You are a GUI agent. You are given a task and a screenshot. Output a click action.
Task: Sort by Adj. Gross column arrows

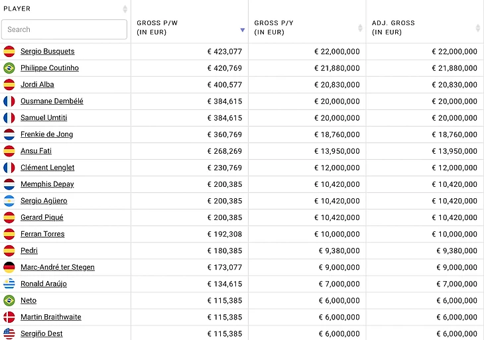click(477, 28)
